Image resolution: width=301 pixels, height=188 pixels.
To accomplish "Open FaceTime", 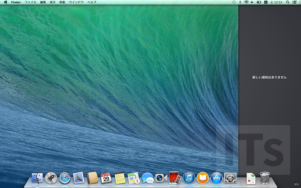I will pos(160,178).
